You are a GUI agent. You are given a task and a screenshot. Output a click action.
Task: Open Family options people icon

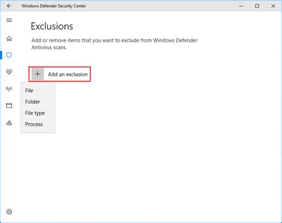9,123
